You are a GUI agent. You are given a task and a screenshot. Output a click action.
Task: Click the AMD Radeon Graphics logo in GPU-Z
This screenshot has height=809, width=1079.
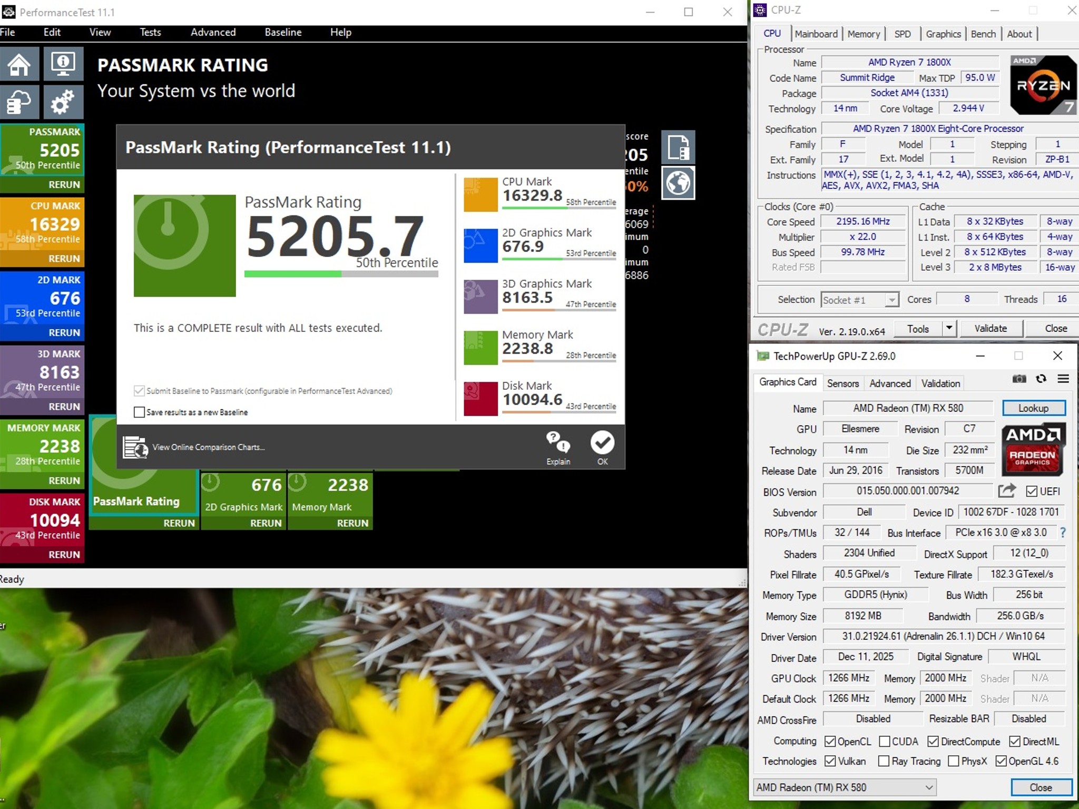point(1033,449)
